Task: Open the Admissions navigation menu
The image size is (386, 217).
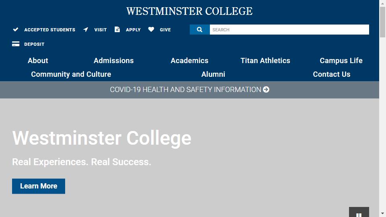Action: (113, 61)
